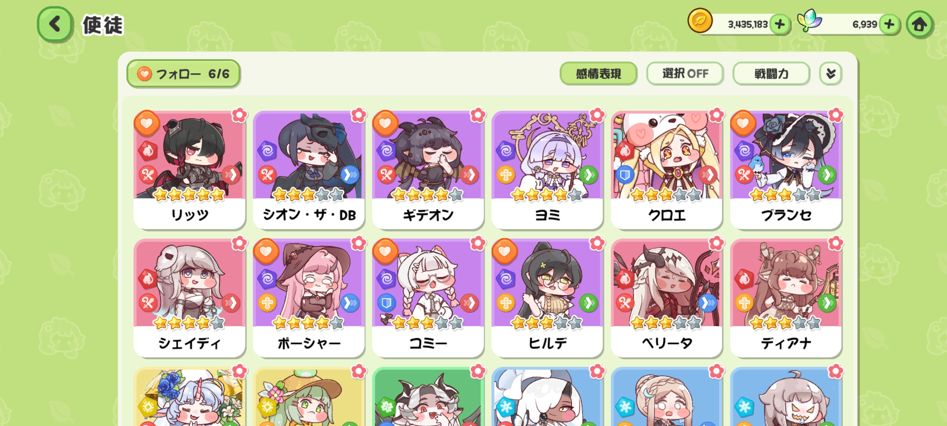Open the ディアナ character card
947x426 pixels.
click(x=786, y=298)
